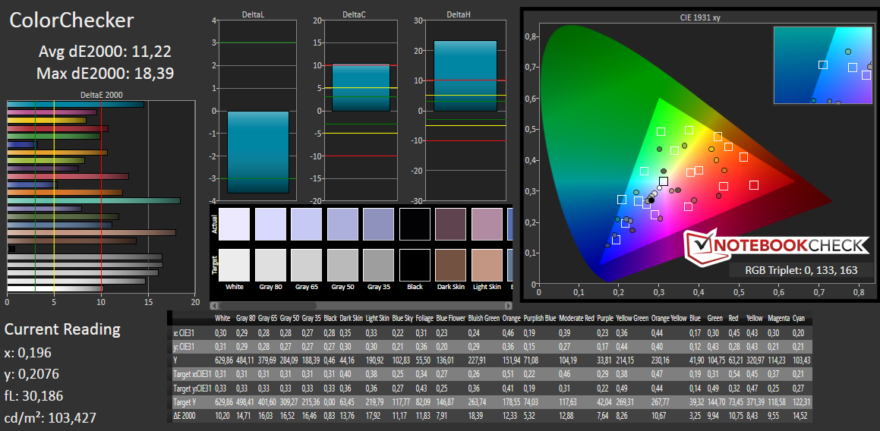The image size is (880, 431).
Task: Select the Actual Gray 50 swatch
Action: 342,225
